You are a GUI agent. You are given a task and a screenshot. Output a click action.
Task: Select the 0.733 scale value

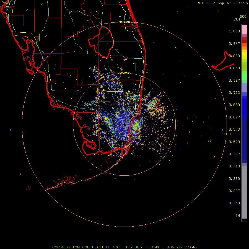[x=234, y=93]
